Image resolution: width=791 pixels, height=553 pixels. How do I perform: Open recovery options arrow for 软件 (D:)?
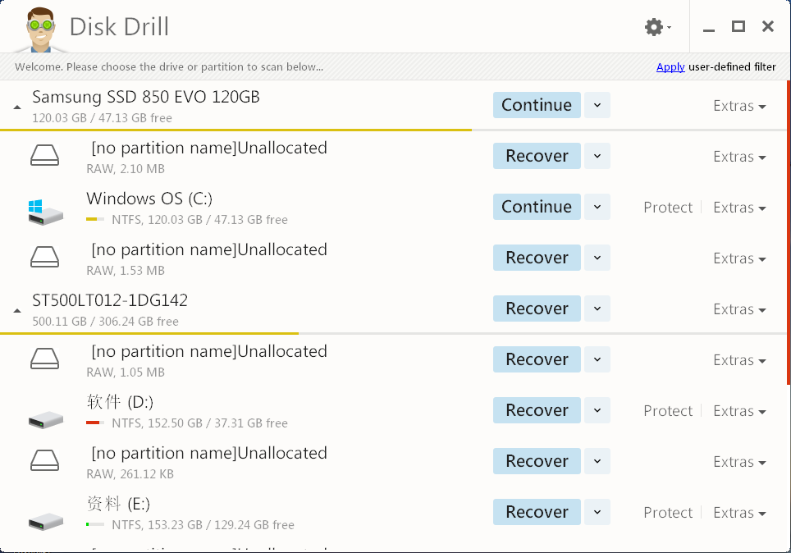pyautogui.click(x=597, y=410)
